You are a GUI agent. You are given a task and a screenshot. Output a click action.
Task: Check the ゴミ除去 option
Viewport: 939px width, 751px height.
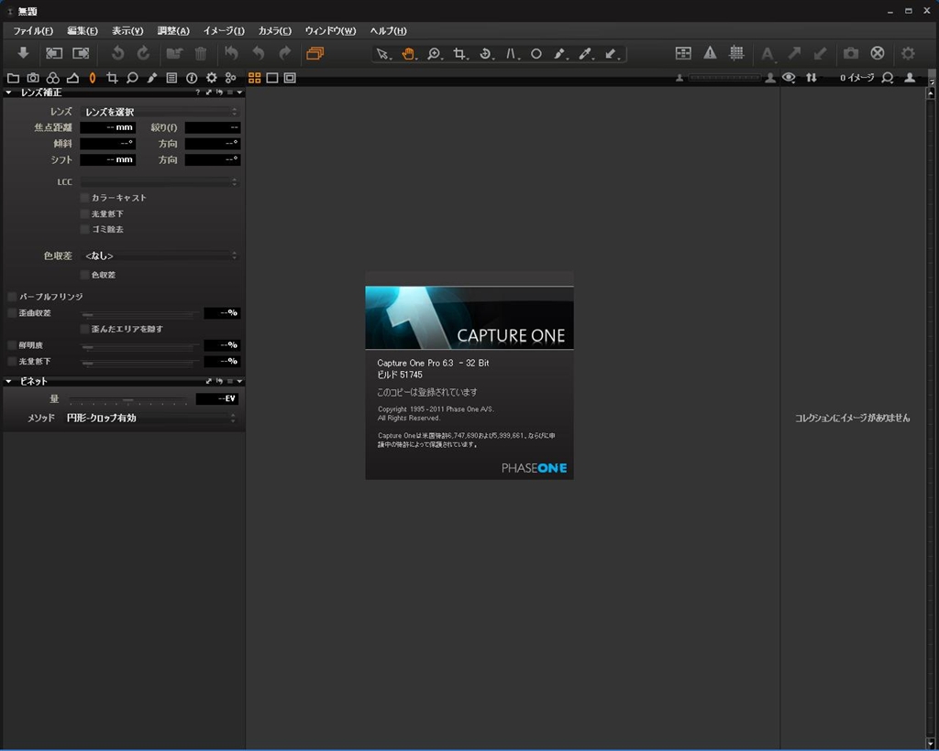85,229
